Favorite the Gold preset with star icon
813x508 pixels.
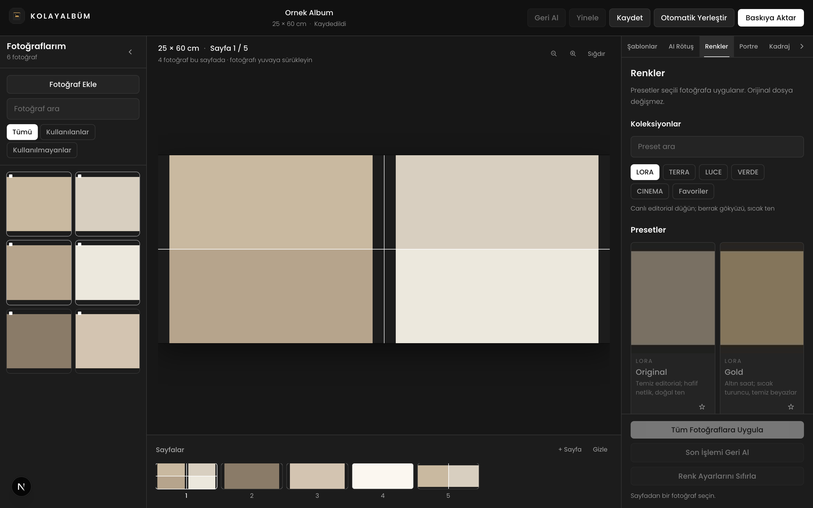click(791, 407)
